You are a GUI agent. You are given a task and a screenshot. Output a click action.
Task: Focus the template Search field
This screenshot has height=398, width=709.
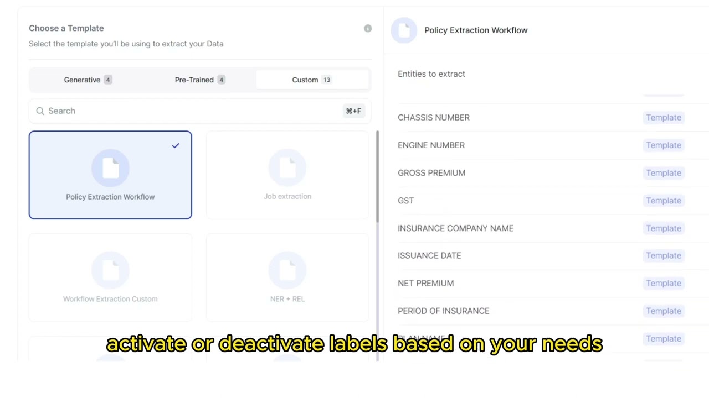click(x=200, y=111)
